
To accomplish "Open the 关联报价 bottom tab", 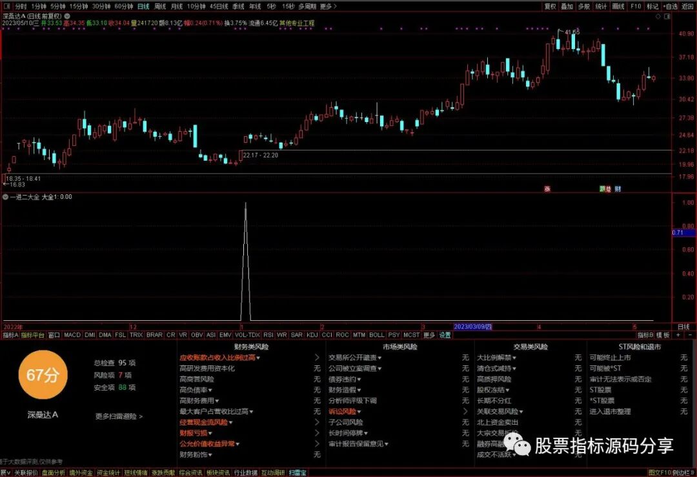I will 26,473.
